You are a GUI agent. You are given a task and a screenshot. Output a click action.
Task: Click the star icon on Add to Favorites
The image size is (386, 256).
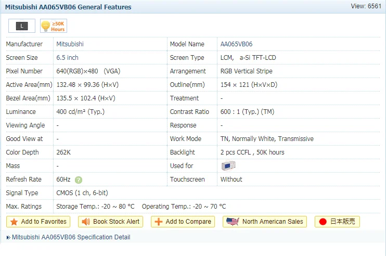[14, 222]
